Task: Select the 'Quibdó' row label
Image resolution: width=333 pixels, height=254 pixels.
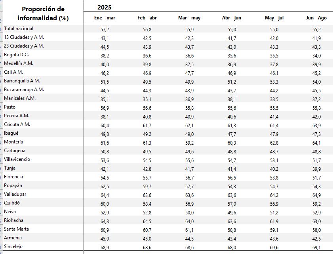Action: (x=12, y=203)
